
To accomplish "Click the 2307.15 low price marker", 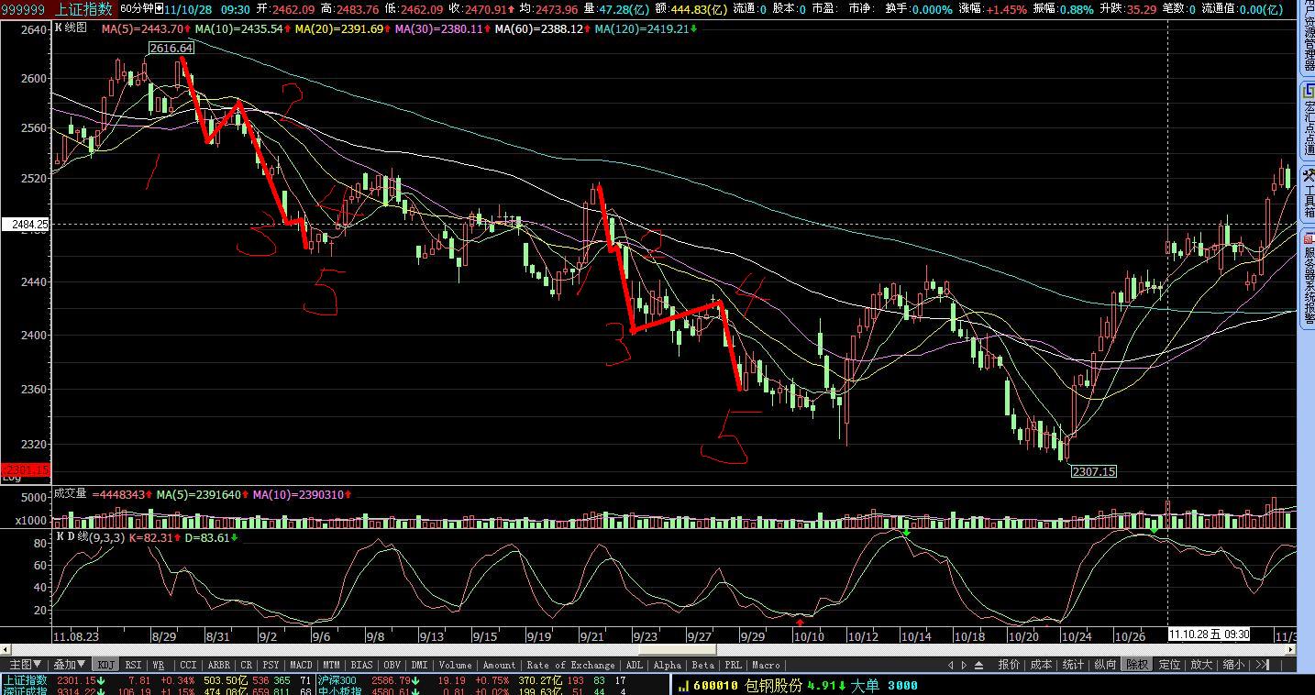I will pos(1094,471).
